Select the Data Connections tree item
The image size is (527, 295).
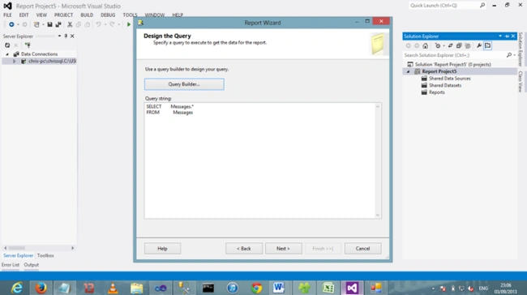pos(39,54)
